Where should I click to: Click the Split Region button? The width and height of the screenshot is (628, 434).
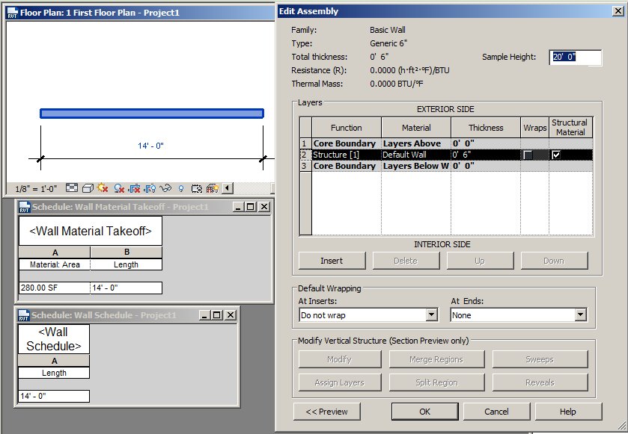tap(436, 382)
